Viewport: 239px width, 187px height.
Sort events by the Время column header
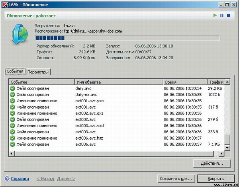(x=184, y=82)
